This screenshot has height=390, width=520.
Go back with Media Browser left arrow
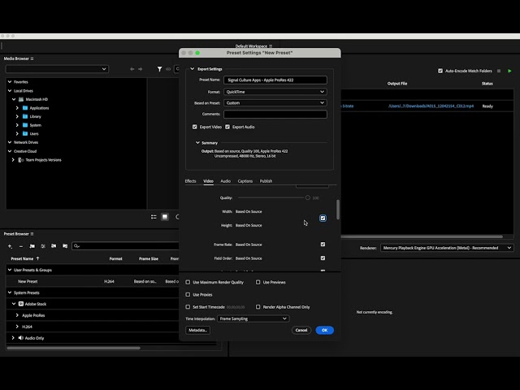(132, 69)
